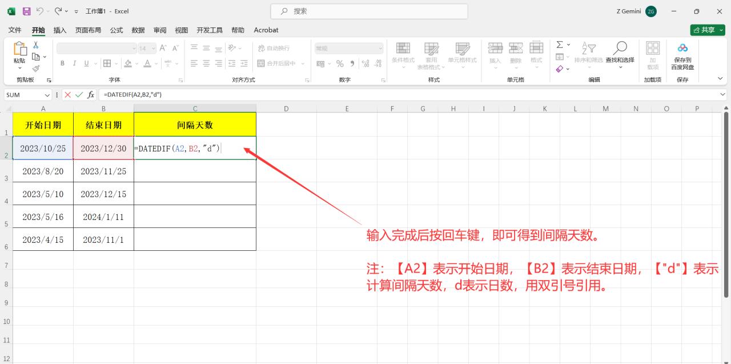Click the ZG user account avatar
The width and height of the screenshot is (731, 364).
[x=651, y=11]
